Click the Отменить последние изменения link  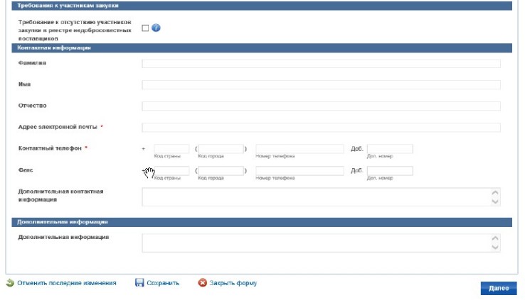coord(66,283)
